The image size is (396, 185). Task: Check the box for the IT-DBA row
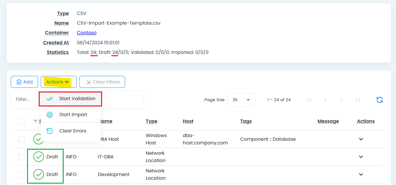21,157
